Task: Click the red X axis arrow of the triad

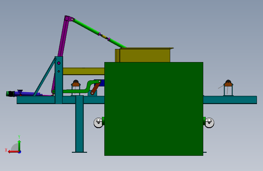Action: (x=13, y=152)
